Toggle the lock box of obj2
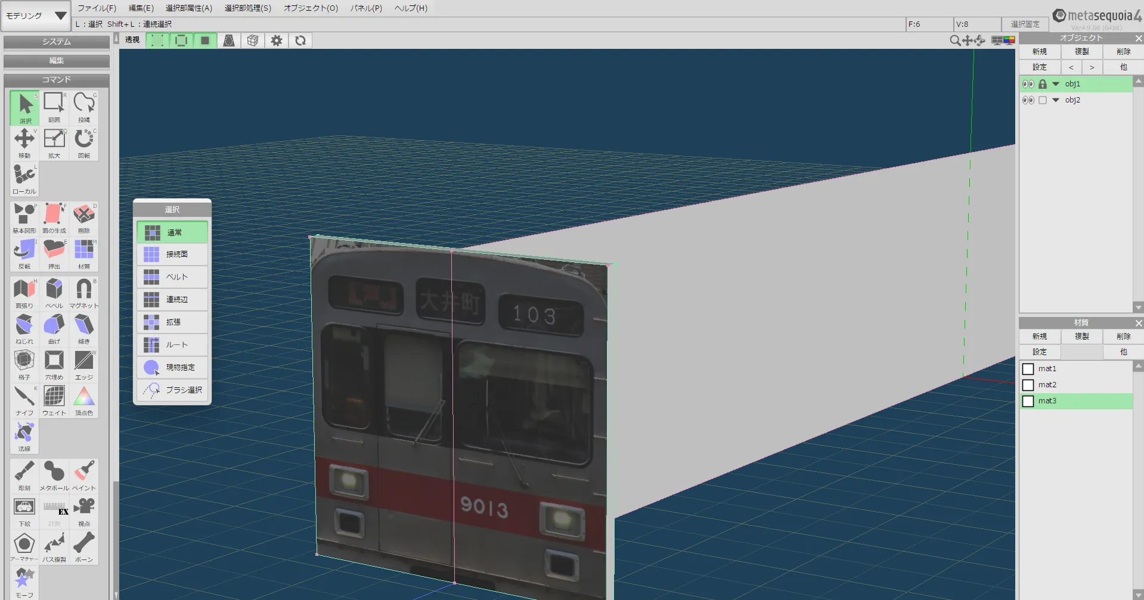Image resolution: width=1144 pixels, height=600 pixels. point(1043,100)
